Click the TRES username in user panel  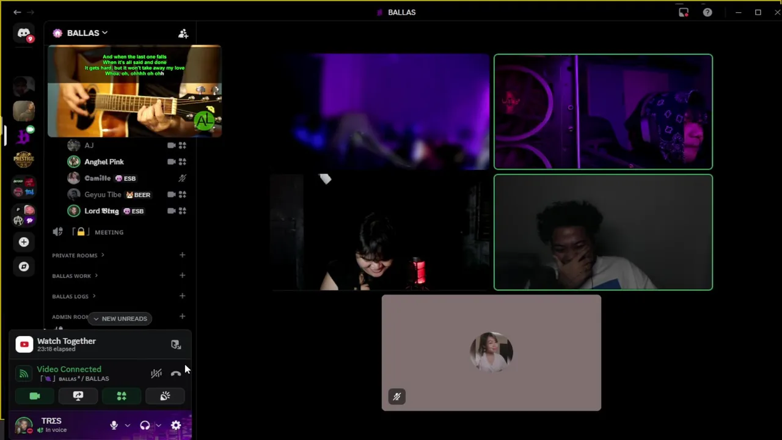51,421
